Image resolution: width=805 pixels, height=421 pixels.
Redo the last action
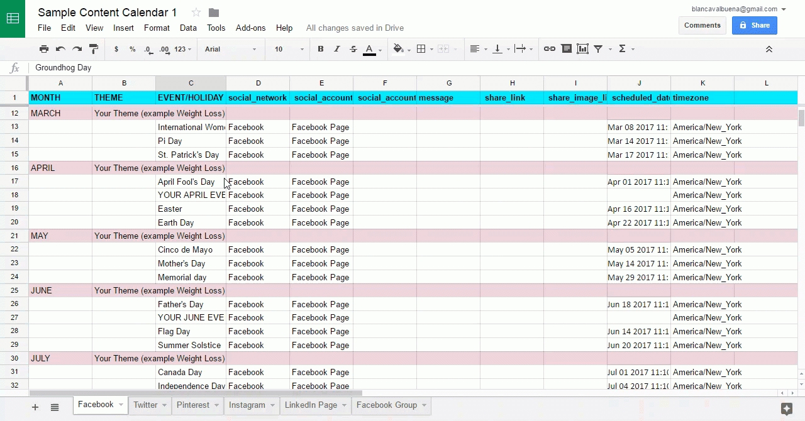[x=77, y=49]
